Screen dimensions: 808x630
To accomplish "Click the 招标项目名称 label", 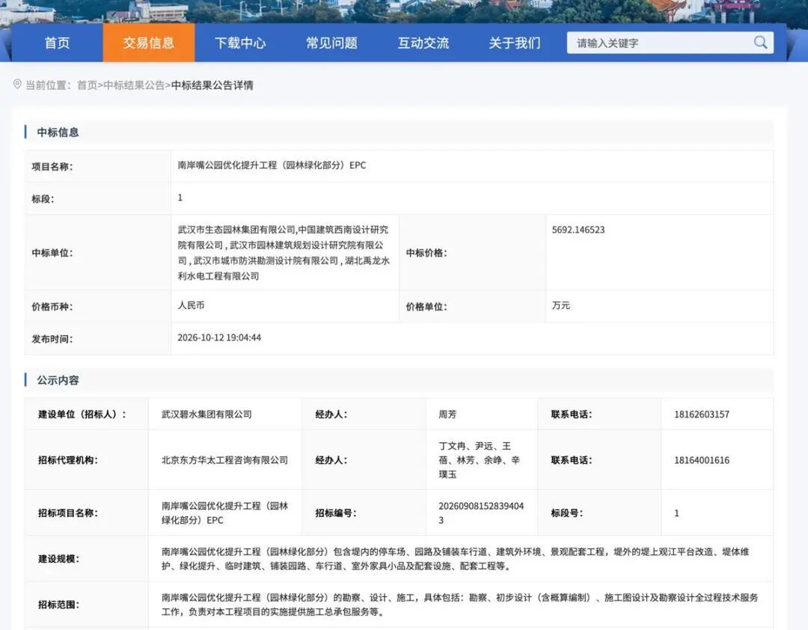I will tap(67, 513).
